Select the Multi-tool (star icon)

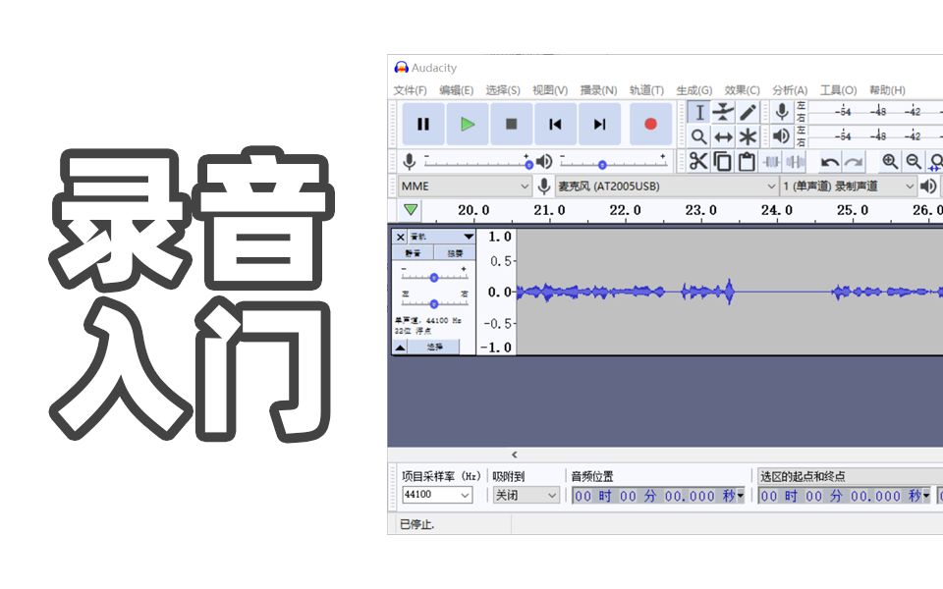[747, 137]
